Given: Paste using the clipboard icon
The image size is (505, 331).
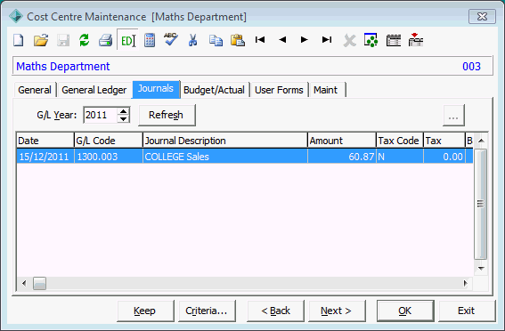Looking at the screenshot, I should pyautogui.click(x=238, y=41).
